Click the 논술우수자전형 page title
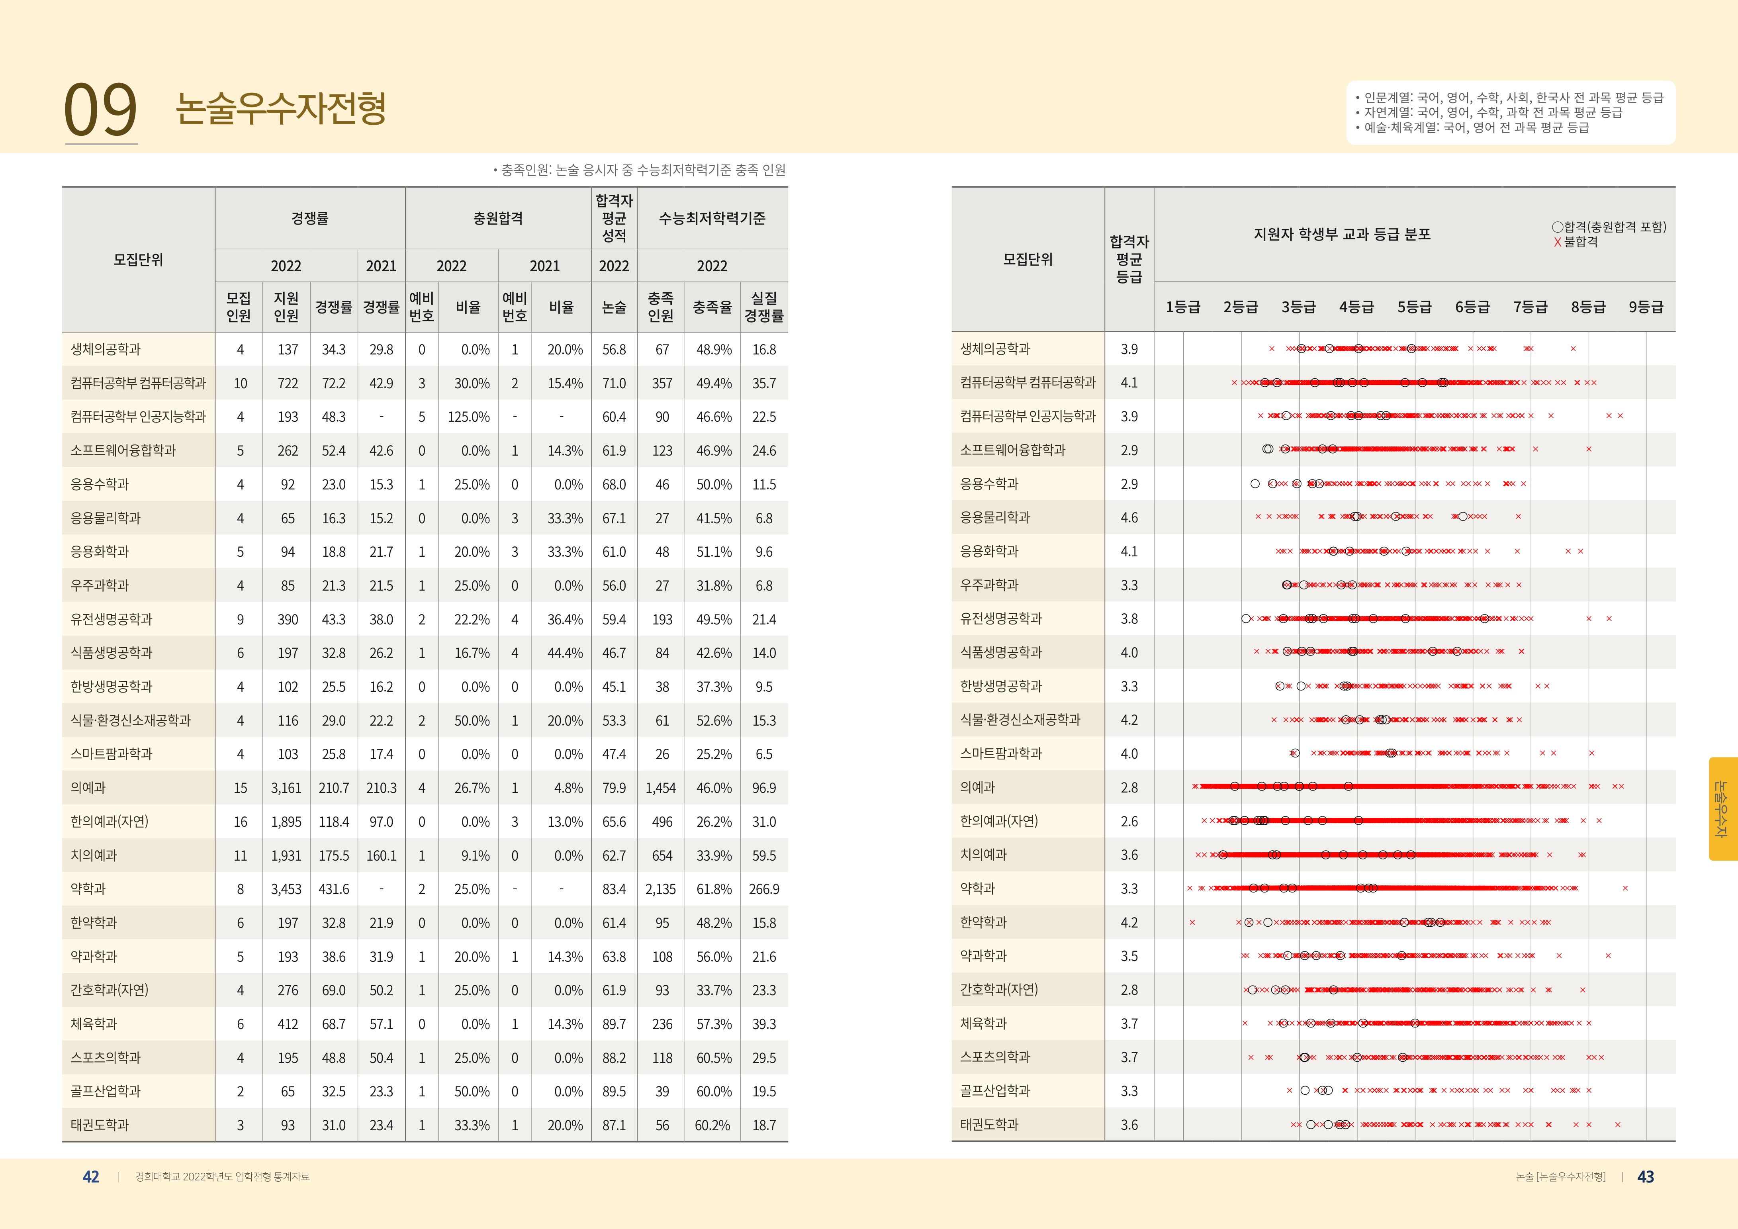Image resolution: width=1738 pixels, height=1229 pixels. tap(281, 108)
